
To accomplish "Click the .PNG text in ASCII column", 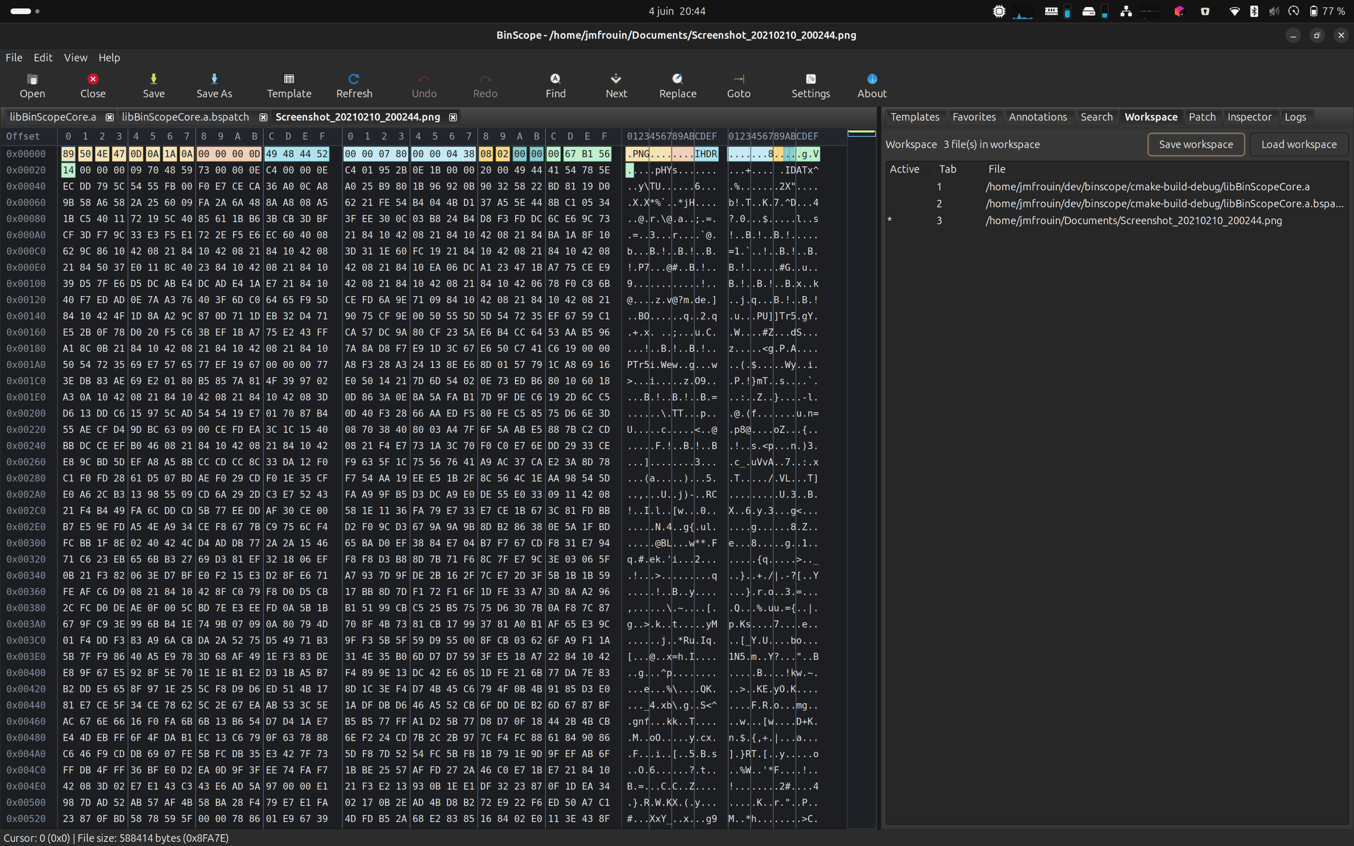I will point(638,154).
